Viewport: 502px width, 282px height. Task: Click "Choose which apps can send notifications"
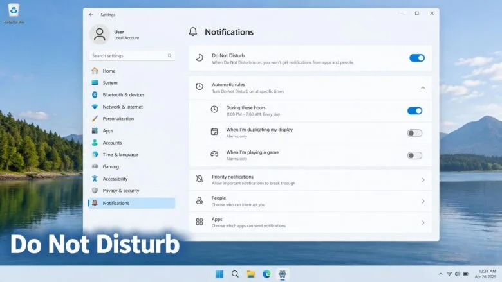(x=248, y=225)
